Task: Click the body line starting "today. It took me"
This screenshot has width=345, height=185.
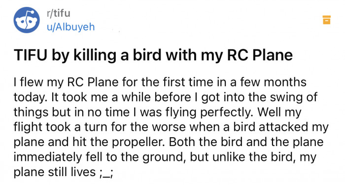Action: pos(166,98)
